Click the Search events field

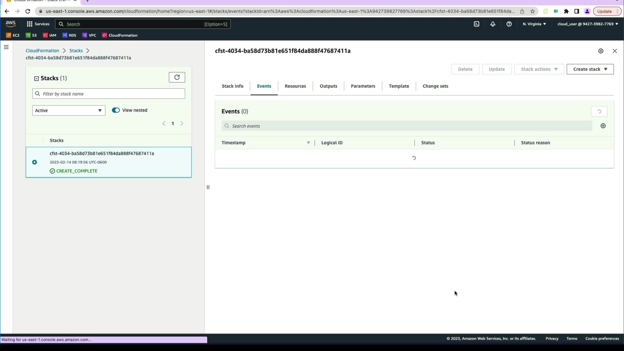point(406,126)
